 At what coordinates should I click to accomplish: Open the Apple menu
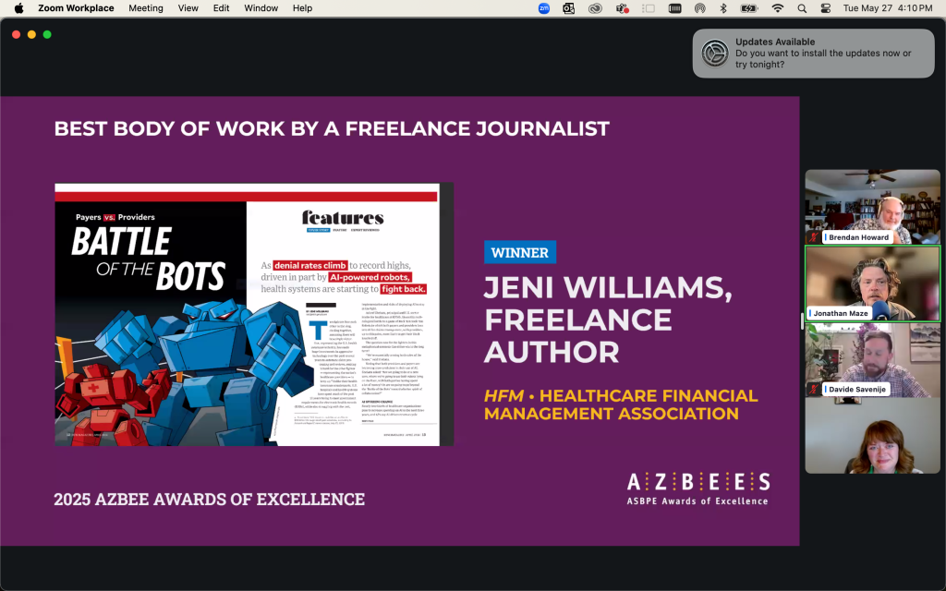coord(18,8)
